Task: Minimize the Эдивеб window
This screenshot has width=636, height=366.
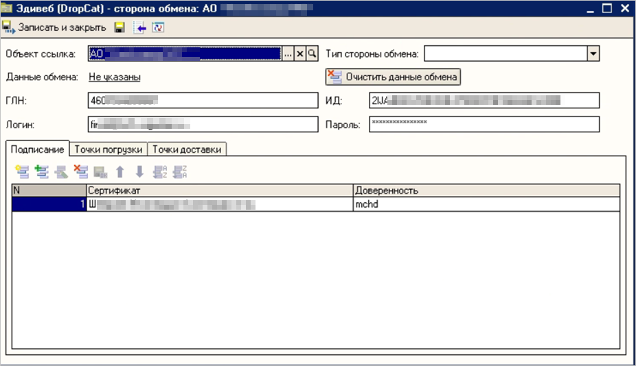Action: [590, 8]
